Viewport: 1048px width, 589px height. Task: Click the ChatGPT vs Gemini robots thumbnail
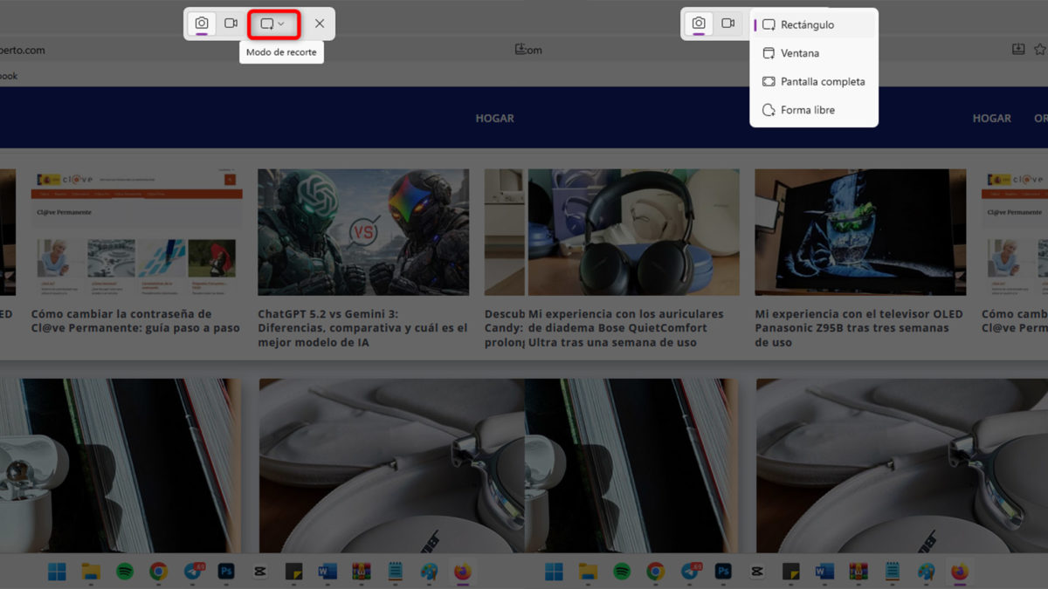click(363, 232)
